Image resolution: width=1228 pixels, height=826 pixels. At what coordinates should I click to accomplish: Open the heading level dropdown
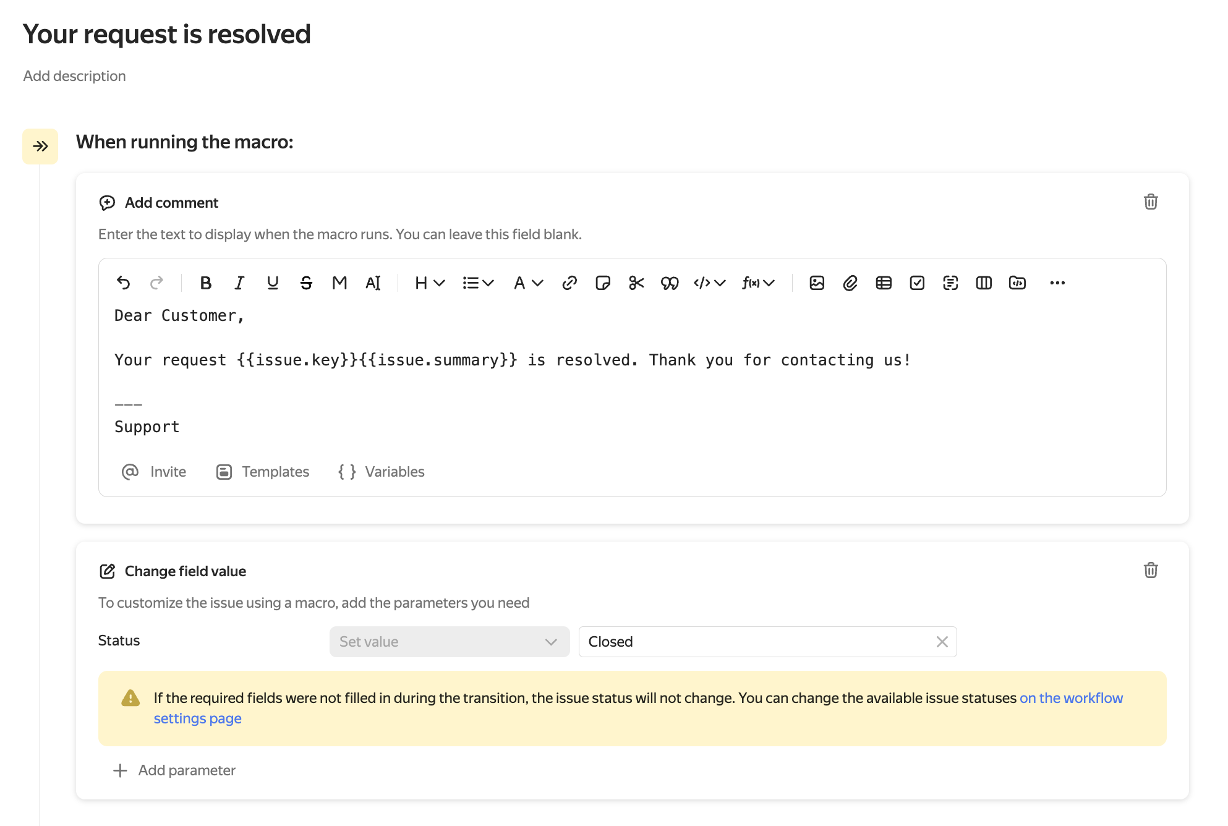point(429,283)
